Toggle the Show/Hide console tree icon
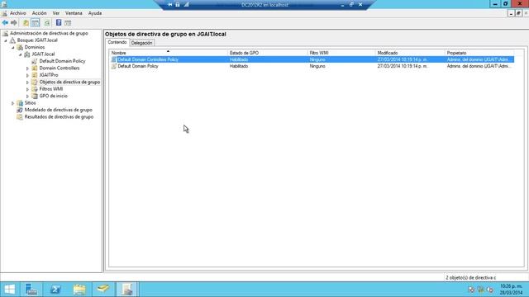 coord(35,23)
